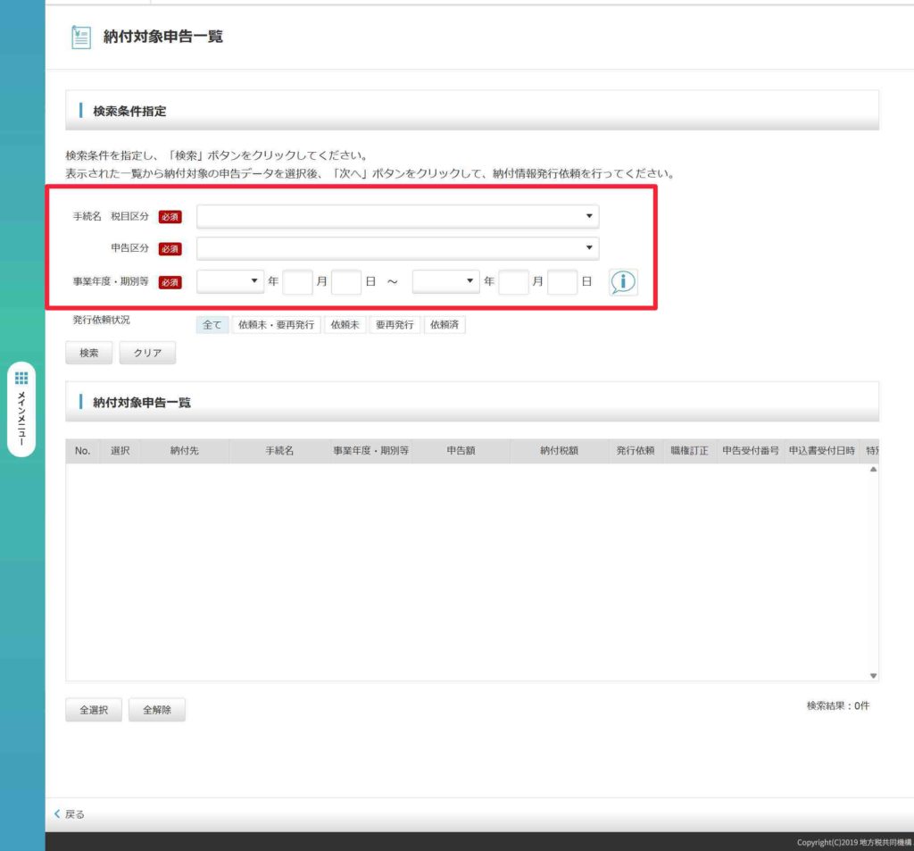Viewport: 914px width, 851px height.
Task: Select the 依頼未・要再発行 status filter
Action: point(276,325)
